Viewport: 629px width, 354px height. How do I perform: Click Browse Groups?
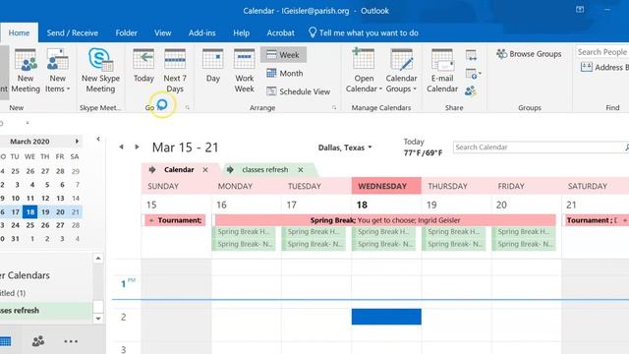coord(529,54)
